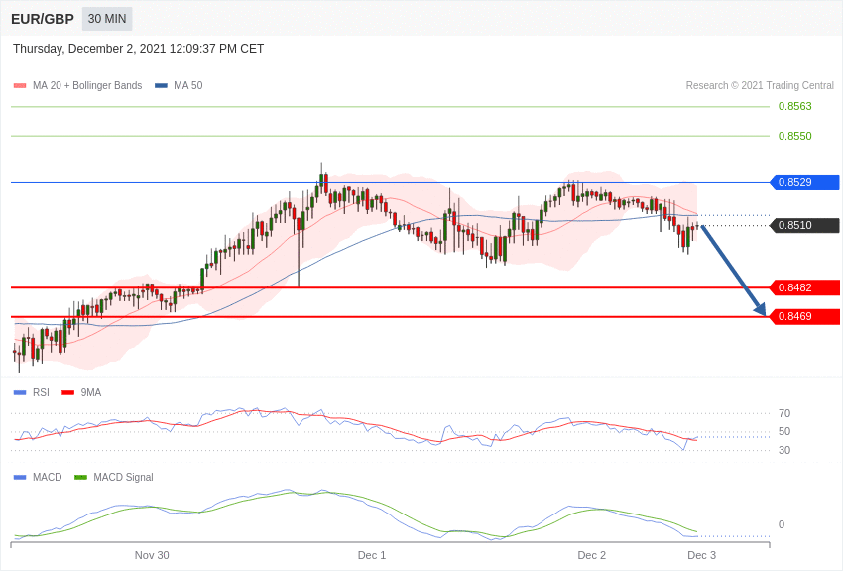This screenshot has width=843, height=571.
Task: Click the red 0.8482 support price tag
Action: [805, 287]
